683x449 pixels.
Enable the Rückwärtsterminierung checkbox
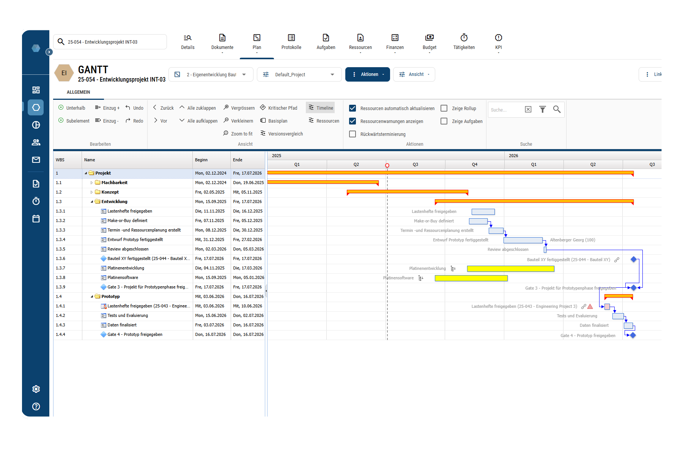[x=353, y=134]
